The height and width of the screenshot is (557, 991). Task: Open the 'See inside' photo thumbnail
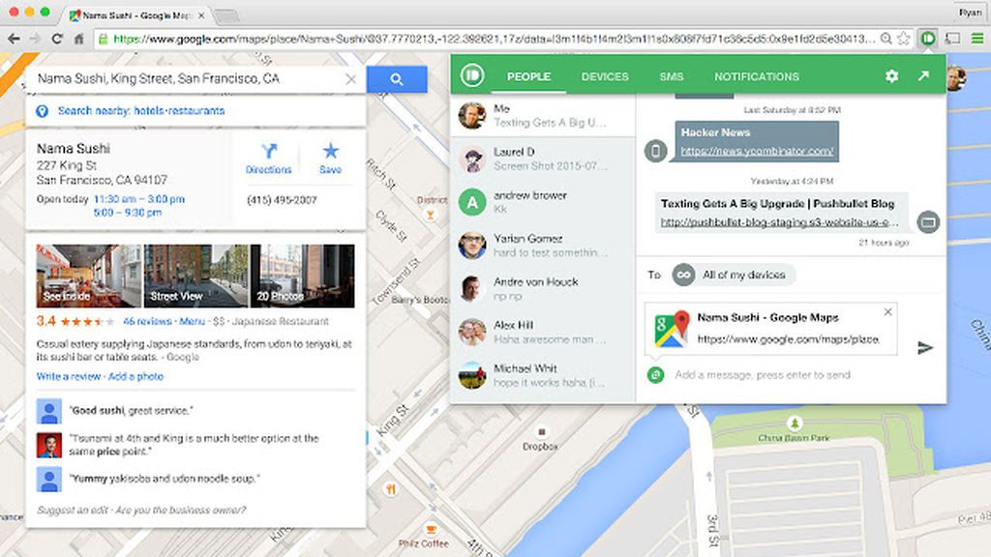[88, 276]
